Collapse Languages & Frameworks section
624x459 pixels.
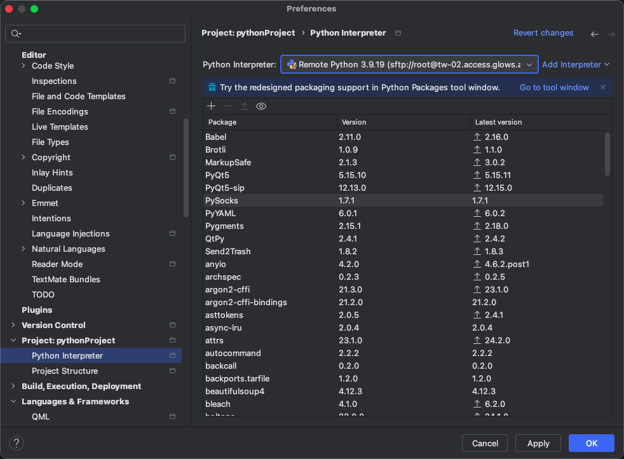coord(13,401)
